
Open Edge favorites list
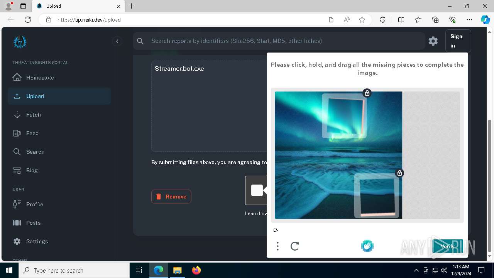click(x=418, y=20)
